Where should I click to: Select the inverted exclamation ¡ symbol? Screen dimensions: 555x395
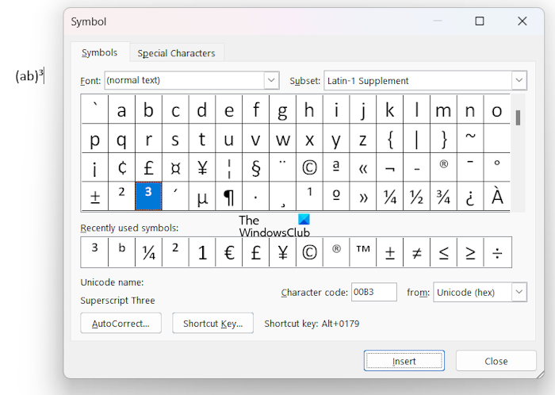pos(95,167)
